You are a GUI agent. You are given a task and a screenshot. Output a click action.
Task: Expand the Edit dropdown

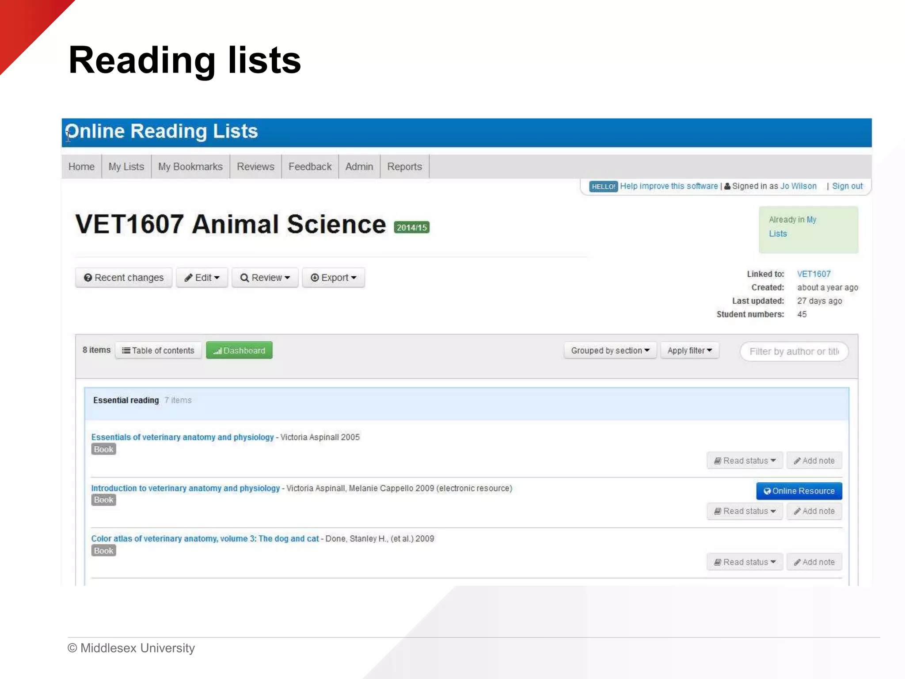(x=202, y=278)
